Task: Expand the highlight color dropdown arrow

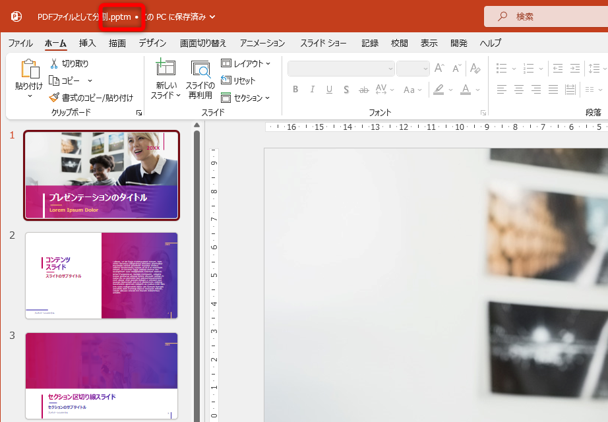Action: (450, 90)
